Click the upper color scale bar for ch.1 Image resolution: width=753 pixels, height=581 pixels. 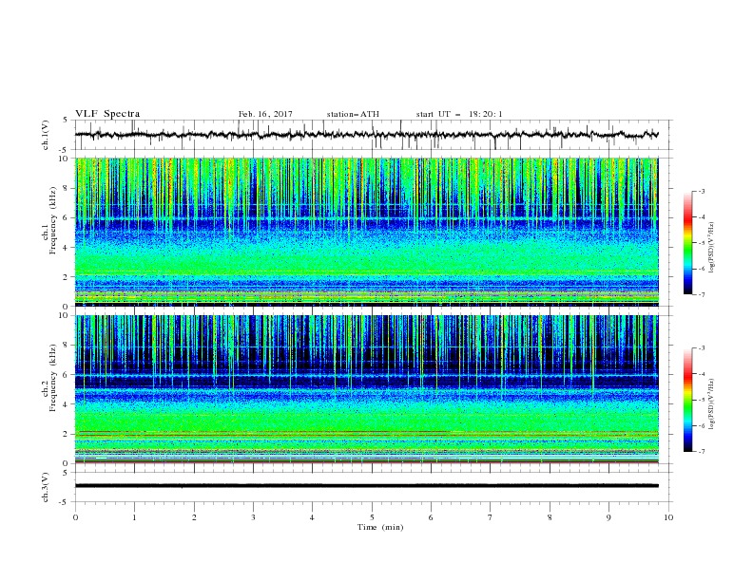(x=688, y=243)
